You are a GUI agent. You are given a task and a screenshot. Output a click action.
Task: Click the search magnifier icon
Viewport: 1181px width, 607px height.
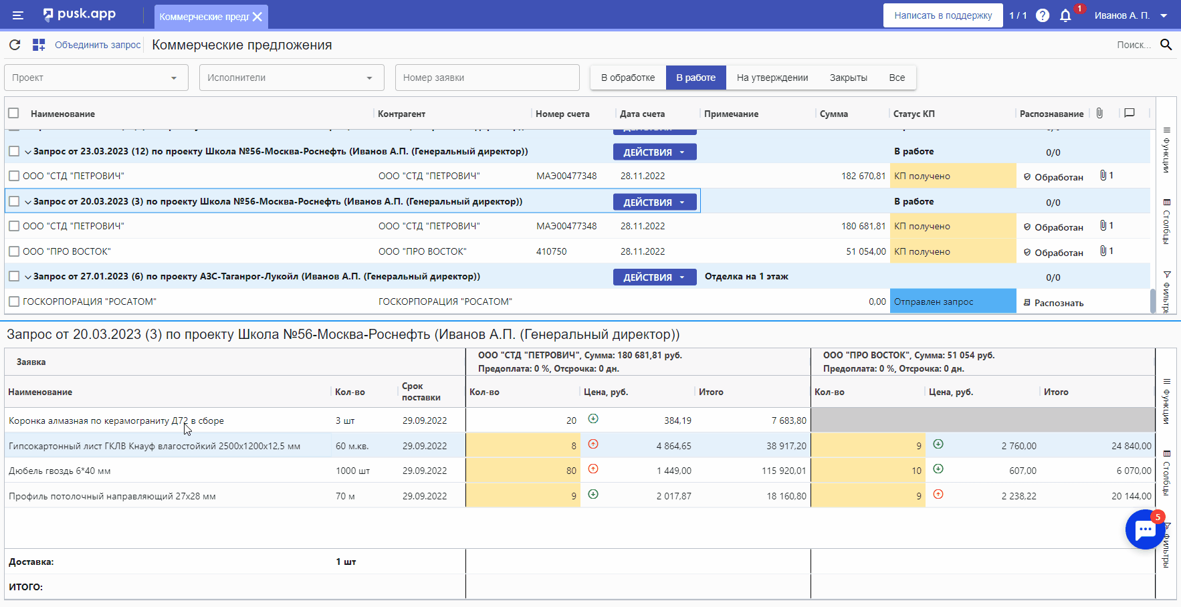(1166, 45)
